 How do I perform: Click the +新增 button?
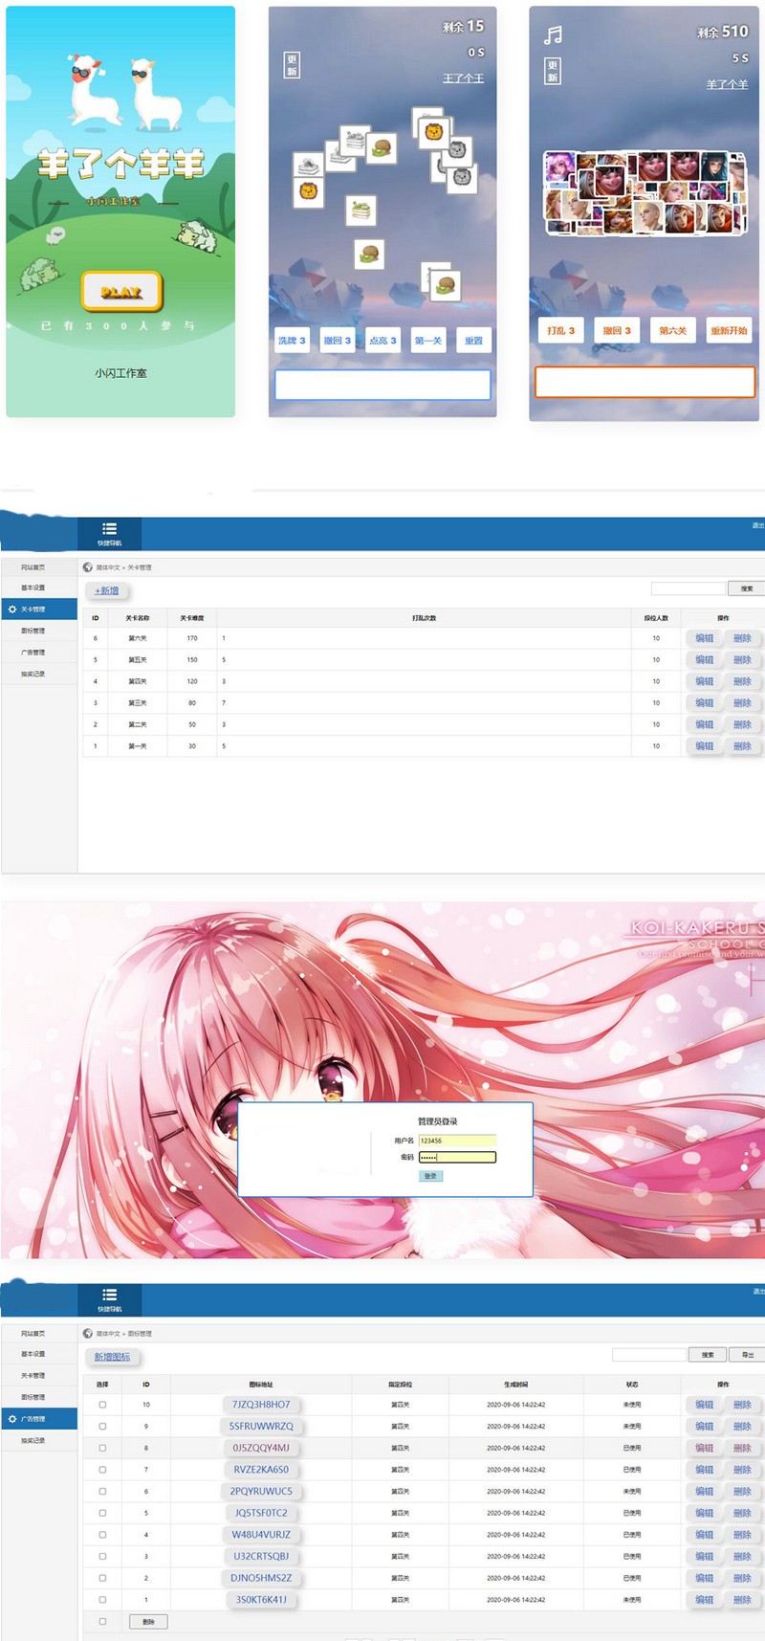click(107, 591)
